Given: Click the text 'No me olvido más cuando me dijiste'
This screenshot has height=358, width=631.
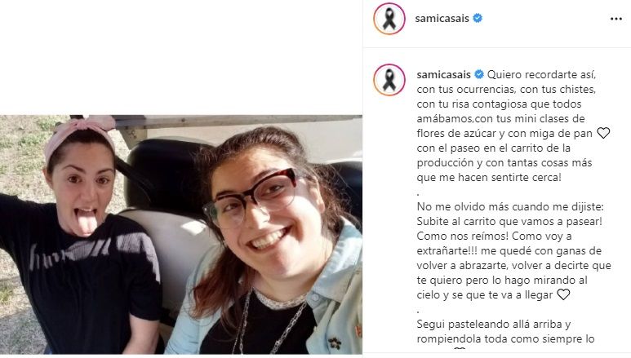Looking at the screenshot, I should [510, 207].
